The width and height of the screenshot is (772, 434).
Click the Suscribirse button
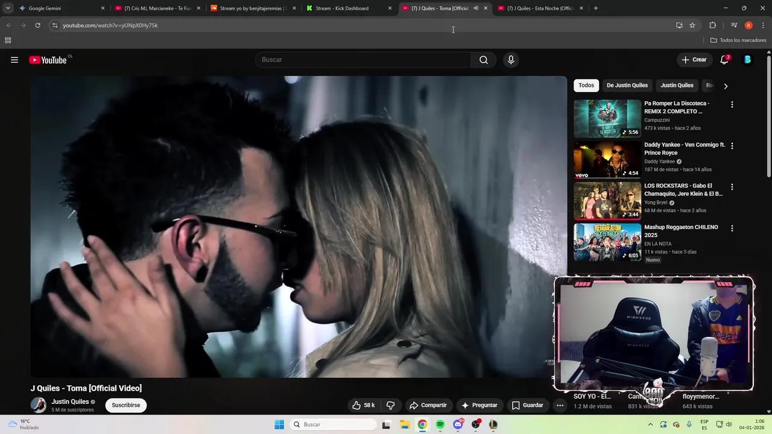tap(125, 405)
